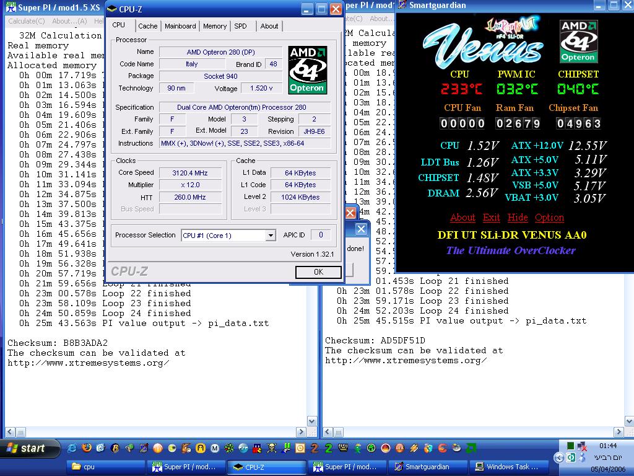The height and width of the screenshot is (476, 634).
Task: Switch to the first Super PI taskbar button
Action: coord(187,467)
